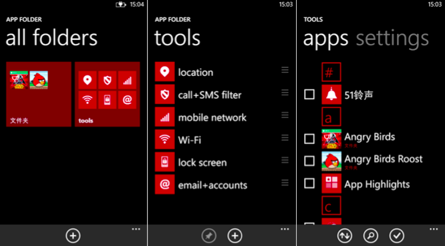Grab reorder handle for email+accounts
The image size is (445, 246).
tap(285, 183)
